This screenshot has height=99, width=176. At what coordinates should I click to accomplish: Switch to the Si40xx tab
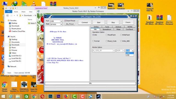(x=96, y=27)
